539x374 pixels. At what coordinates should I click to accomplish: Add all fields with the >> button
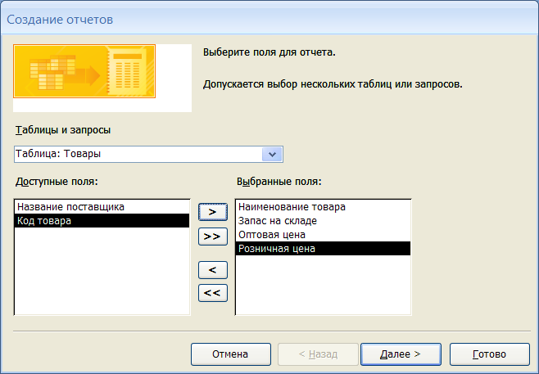(x=213, y=237)
